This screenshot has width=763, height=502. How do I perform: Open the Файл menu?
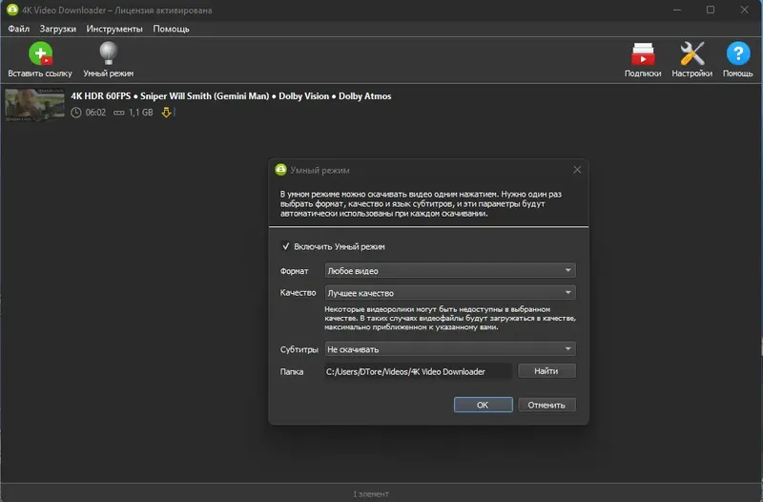[x=18, y=29]
